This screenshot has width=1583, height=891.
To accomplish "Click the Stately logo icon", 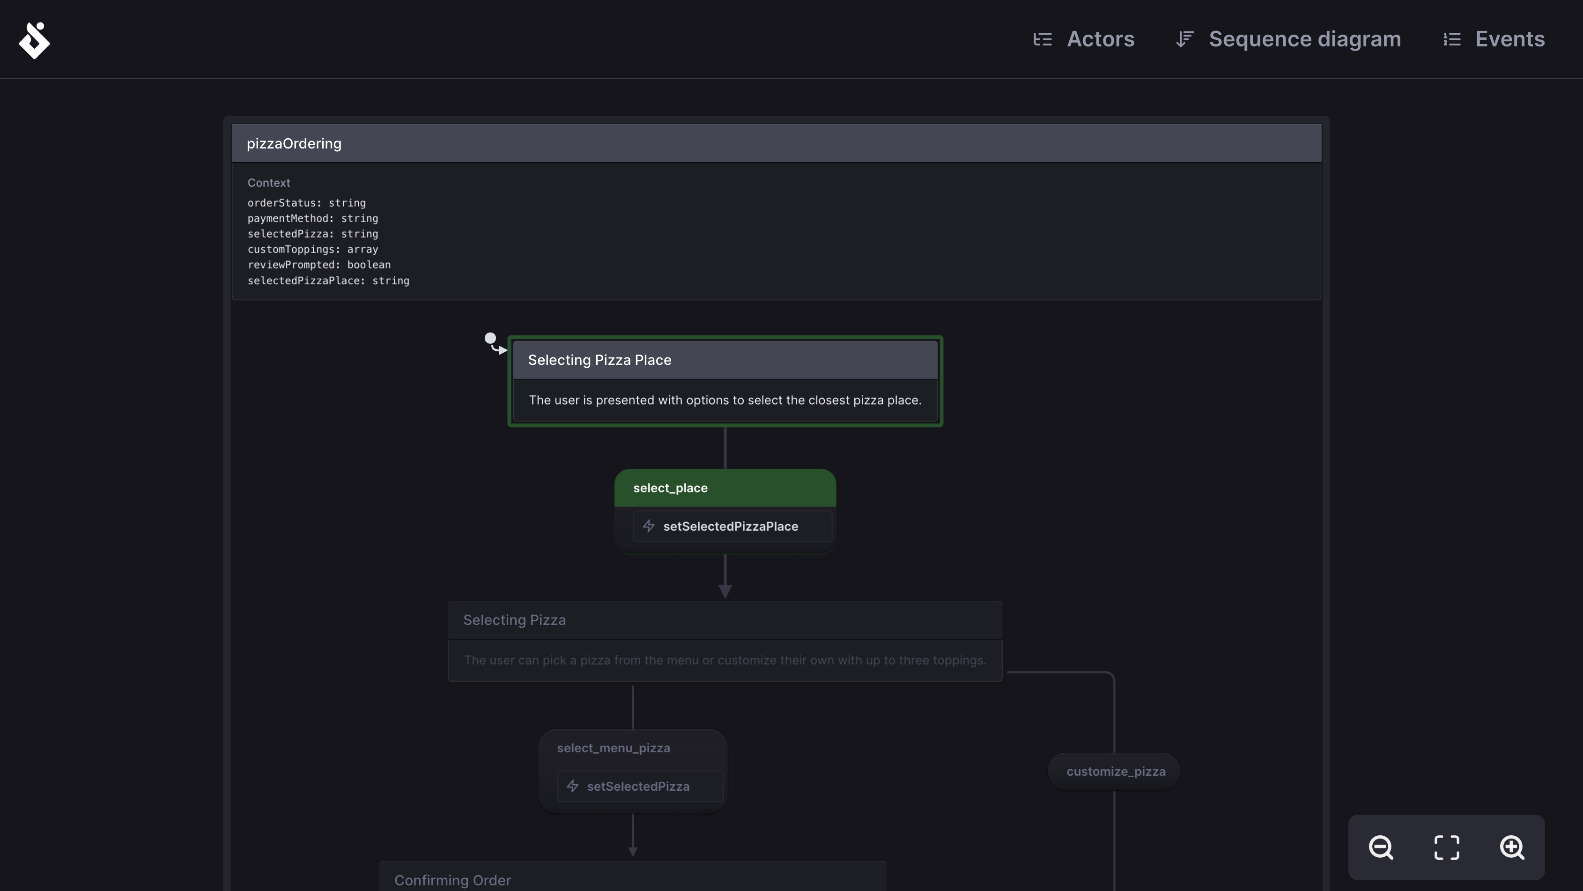I will pos(35,39).
